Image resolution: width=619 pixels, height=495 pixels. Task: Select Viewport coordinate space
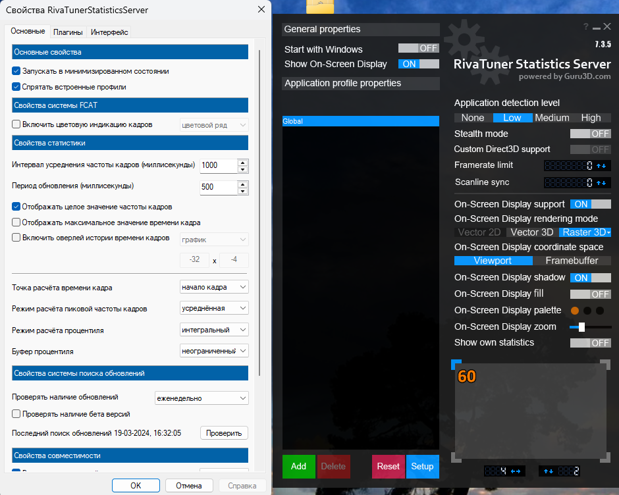point(493,261)
